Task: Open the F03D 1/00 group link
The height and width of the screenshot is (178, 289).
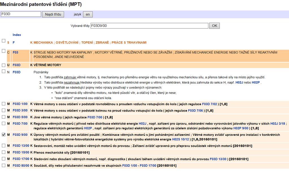Action: 20,104
